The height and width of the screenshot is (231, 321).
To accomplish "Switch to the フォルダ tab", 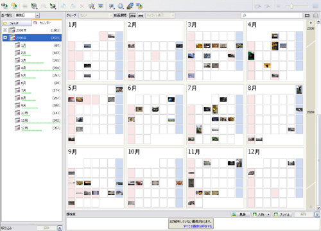I will pyautogui.click(x=17, y=23).
